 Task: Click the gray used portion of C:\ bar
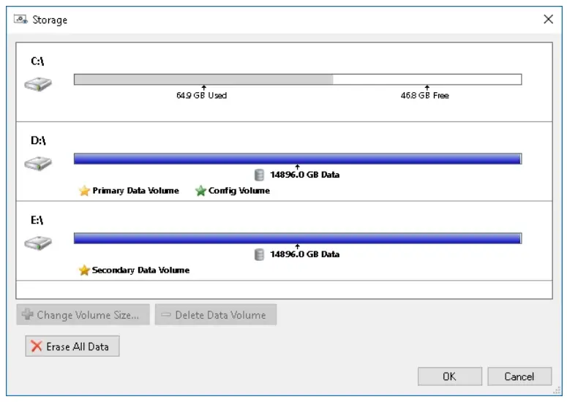pyautogui.click(x=203, y=79)
